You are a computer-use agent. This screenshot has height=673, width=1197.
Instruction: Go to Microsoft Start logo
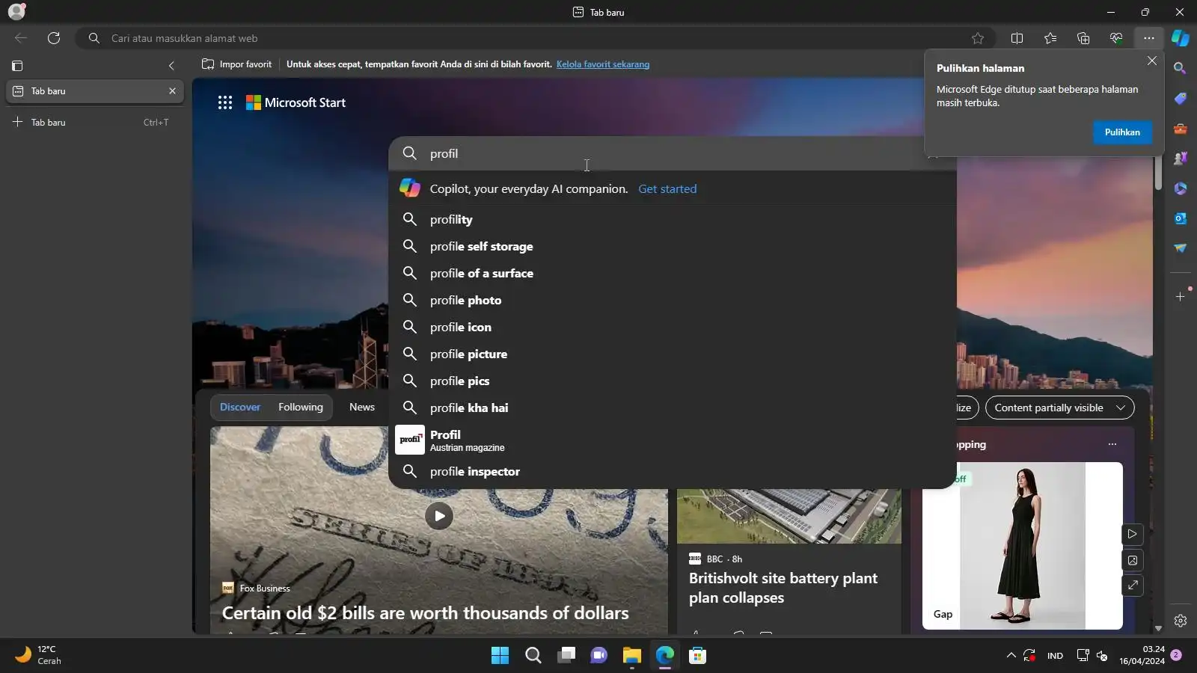click(x=296, y=102)
